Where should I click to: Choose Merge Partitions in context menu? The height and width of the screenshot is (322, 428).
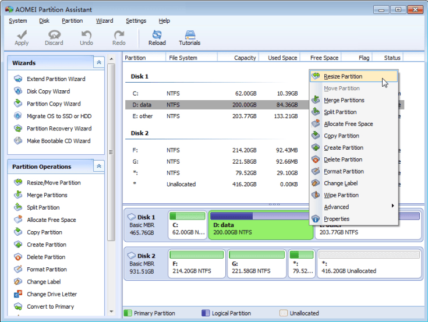pos(353,100)
